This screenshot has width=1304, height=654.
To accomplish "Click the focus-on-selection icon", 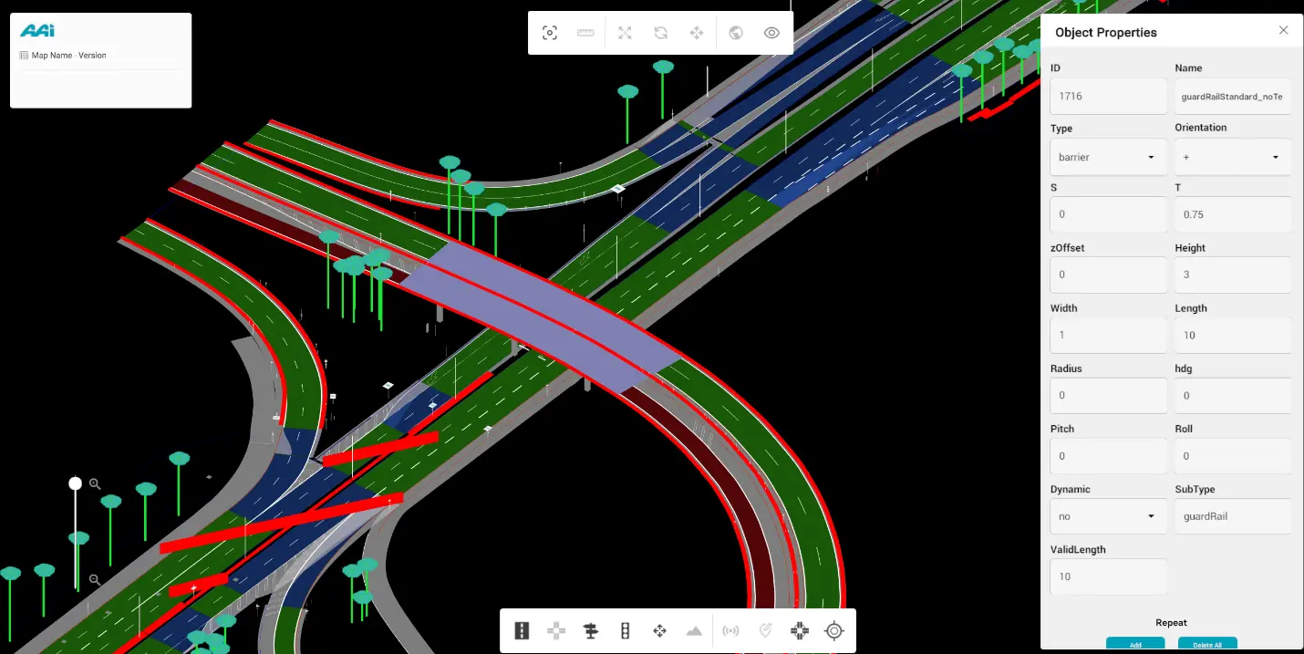I will pyautogui.click(x=550, y=32).
